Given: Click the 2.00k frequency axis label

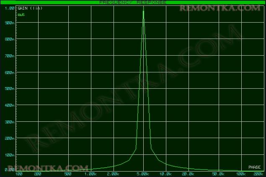Looking at the screenshot, I should [113, 174].
